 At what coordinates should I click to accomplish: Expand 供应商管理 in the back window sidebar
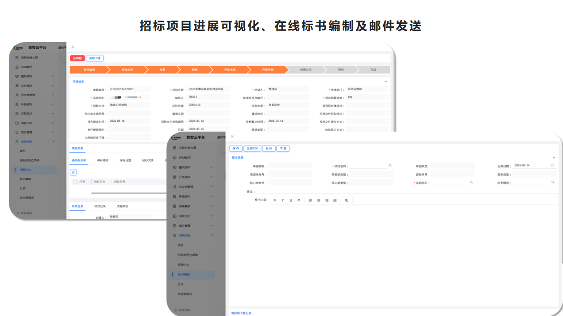(52, 95)
